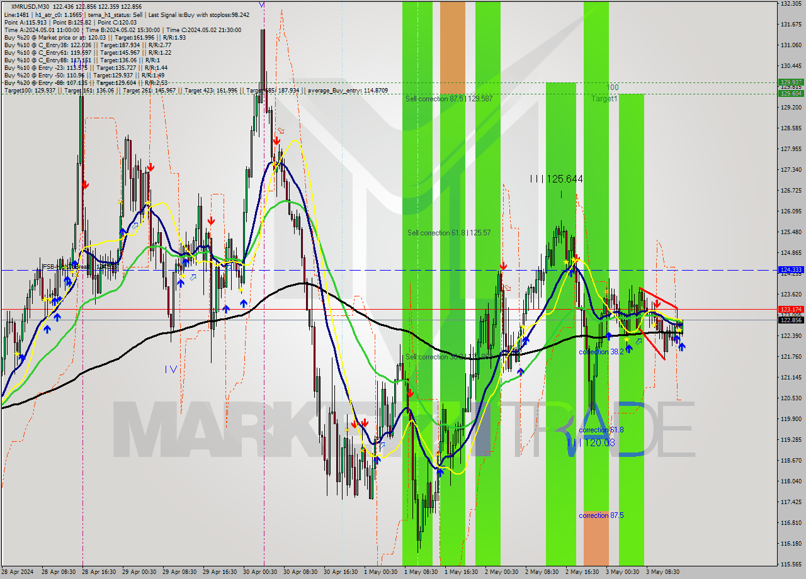Click the '2 May 16:30' time axis label
This screenshot has height=579, width=806.
pos(583,572)
